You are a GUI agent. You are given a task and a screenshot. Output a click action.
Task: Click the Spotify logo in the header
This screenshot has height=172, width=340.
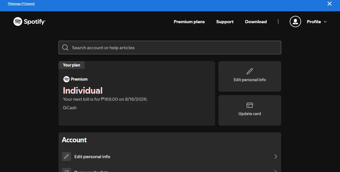click(x=29, y=21)
